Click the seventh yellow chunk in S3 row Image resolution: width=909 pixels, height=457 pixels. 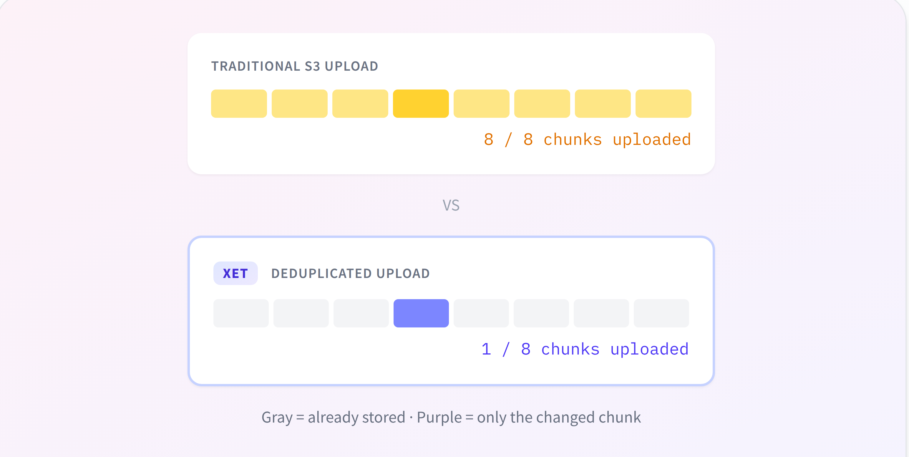tap(602, 103)
